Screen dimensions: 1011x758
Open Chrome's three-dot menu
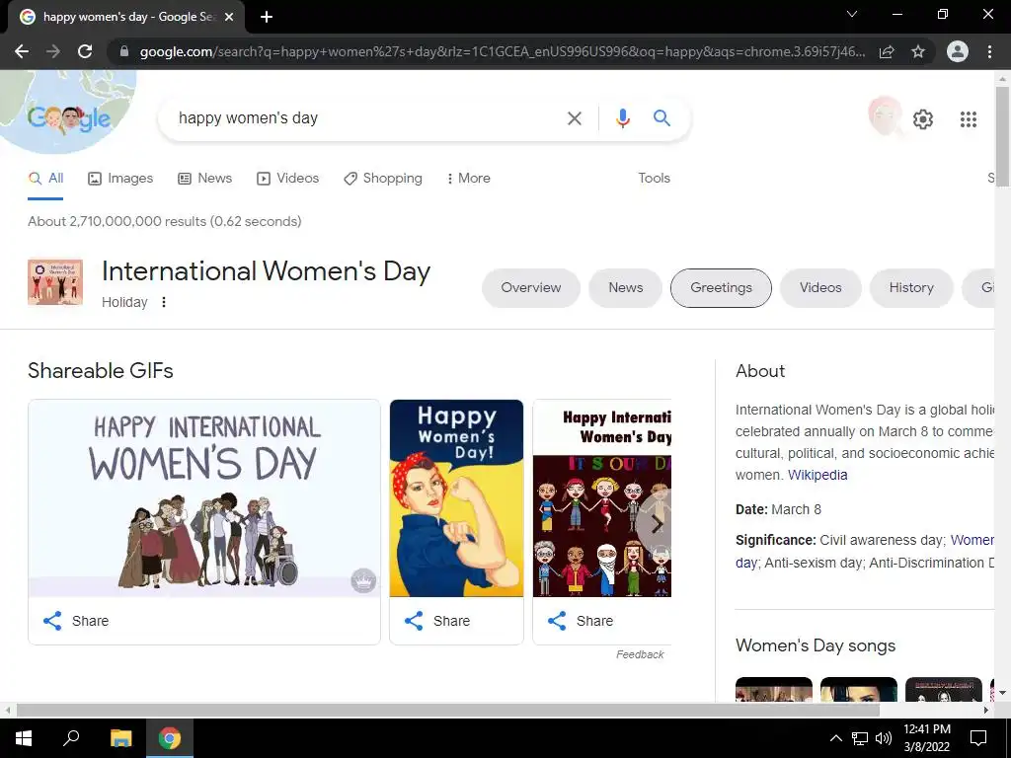point(989,51)
